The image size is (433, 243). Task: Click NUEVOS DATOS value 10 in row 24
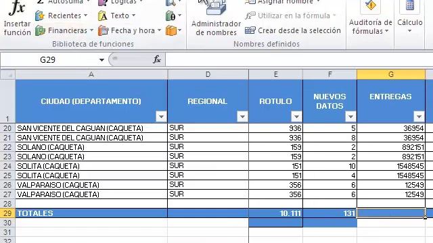click(329, 166)
